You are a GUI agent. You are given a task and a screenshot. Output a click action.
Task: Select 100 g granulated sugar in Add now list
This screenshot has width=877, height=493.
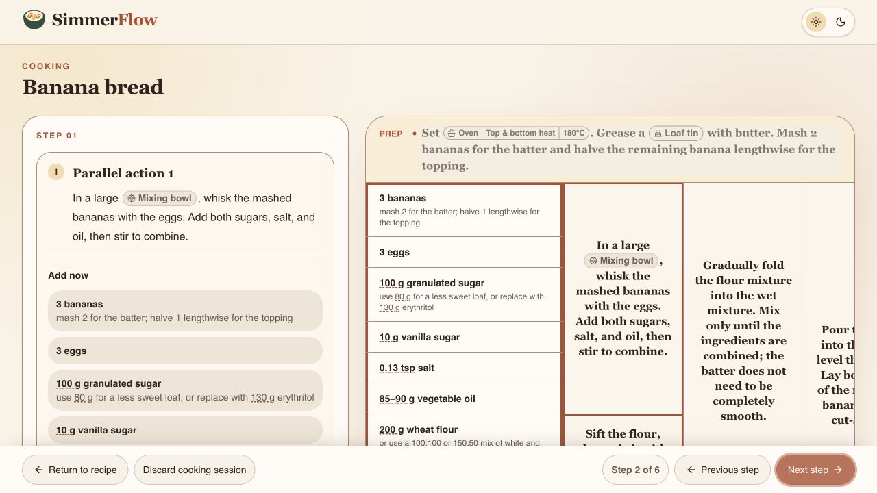click(185, 390)
